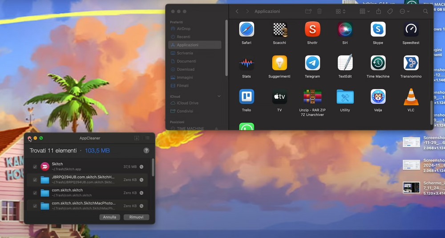Open the Telegram app icon
Viewport: 445px width, 238px height.
coord(312,63)
